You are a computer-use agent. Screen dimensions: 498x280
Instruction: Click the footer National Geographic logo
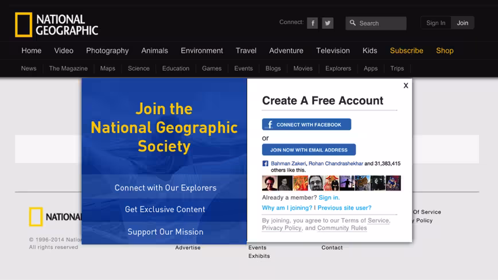point(56,217)
